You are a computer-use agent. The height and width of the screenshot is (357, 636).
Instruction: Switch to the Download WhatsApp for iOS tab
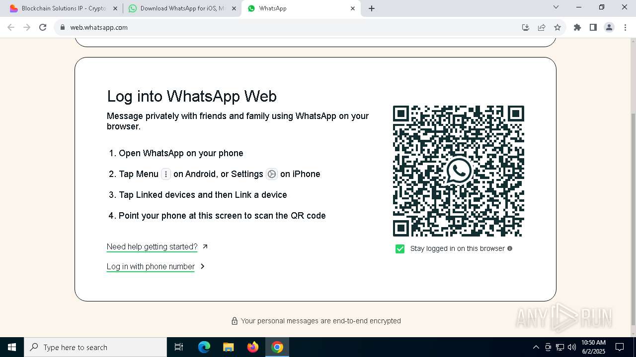pyautogui.click(x=181, y=8)
